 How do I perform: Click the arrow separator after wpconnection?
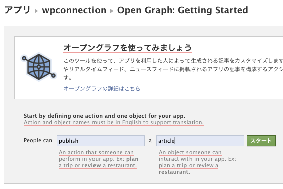[x=112, y=11]
